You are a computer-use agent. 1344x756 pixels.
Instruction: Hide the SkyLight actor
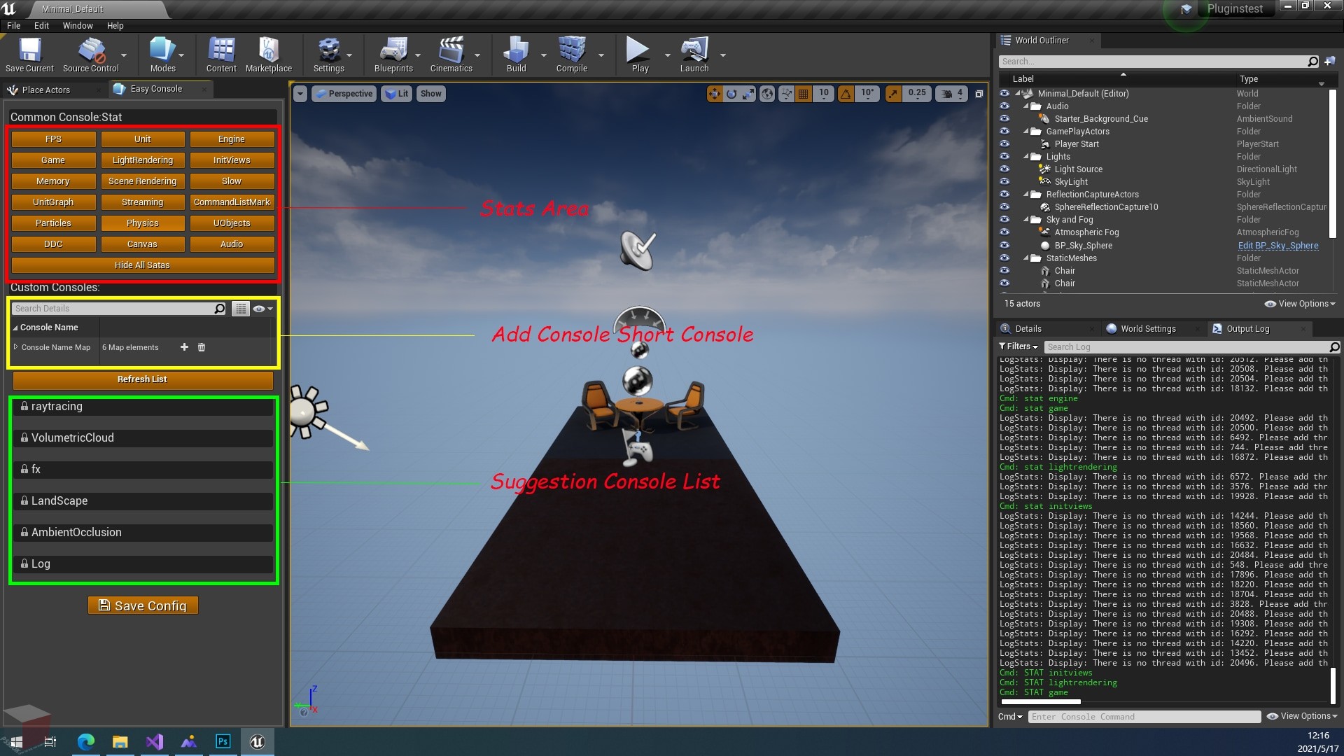(1004, 182)
